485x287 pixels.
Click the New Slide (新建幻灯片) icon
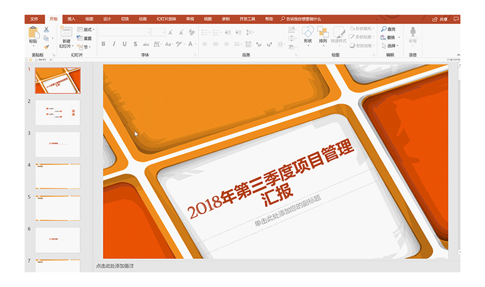pyautogui.click(x=66, y=32)
